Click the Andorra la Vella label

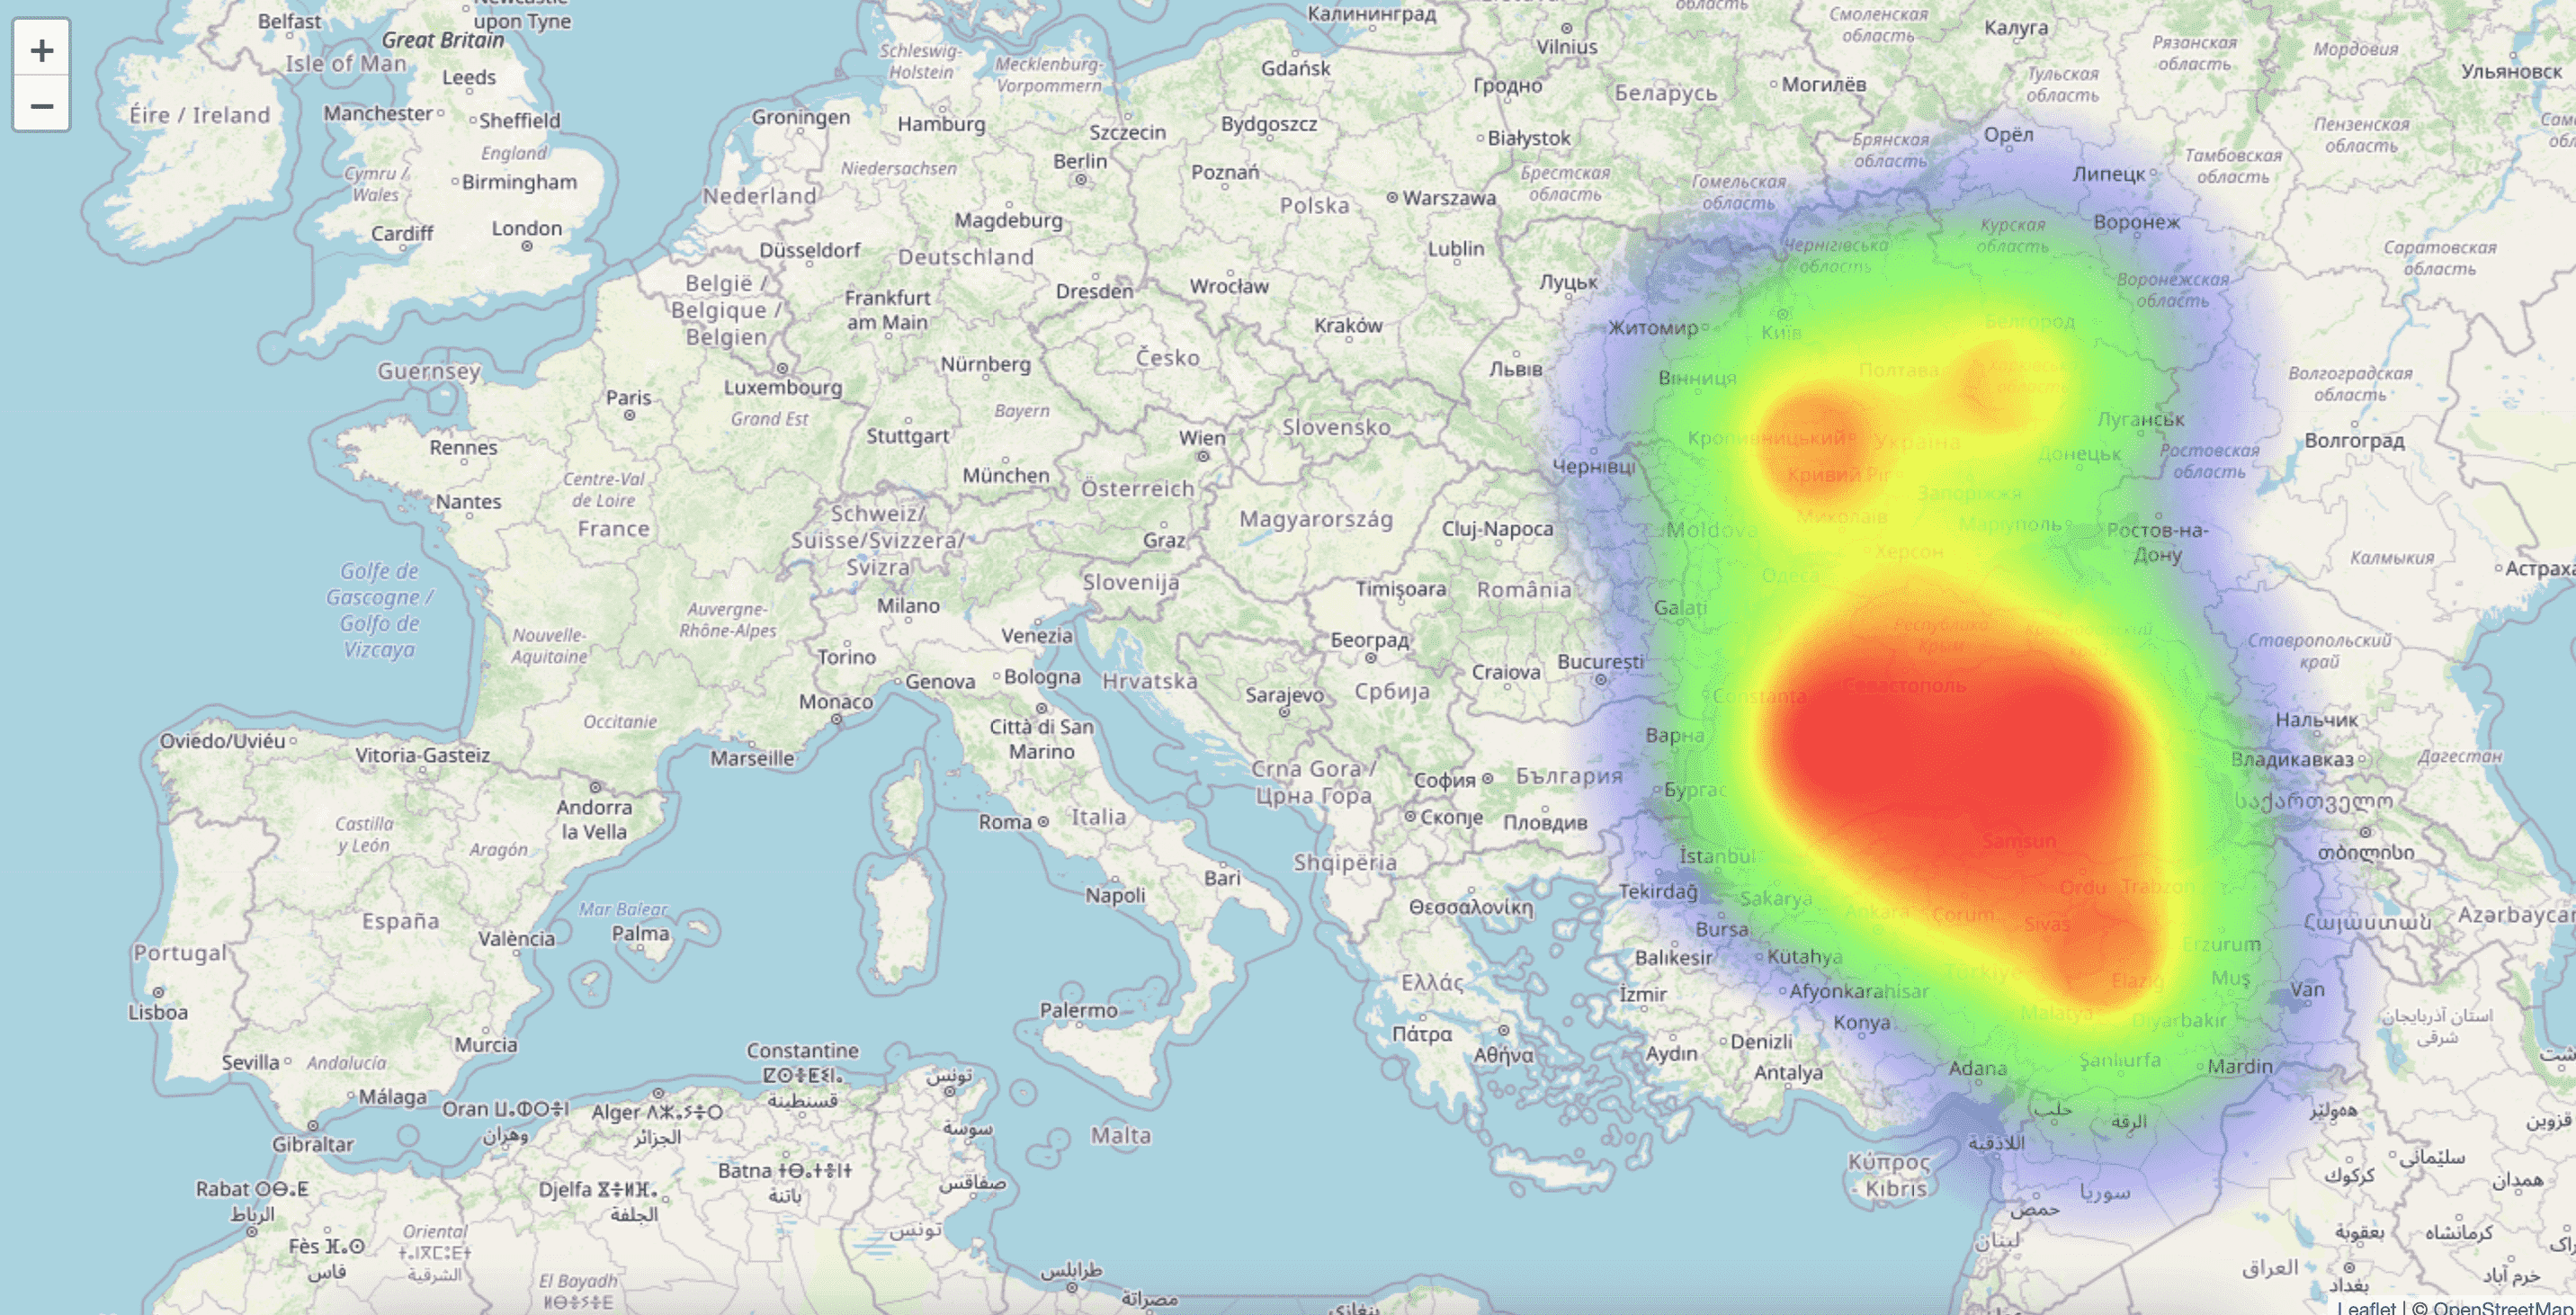coord(594,819)
